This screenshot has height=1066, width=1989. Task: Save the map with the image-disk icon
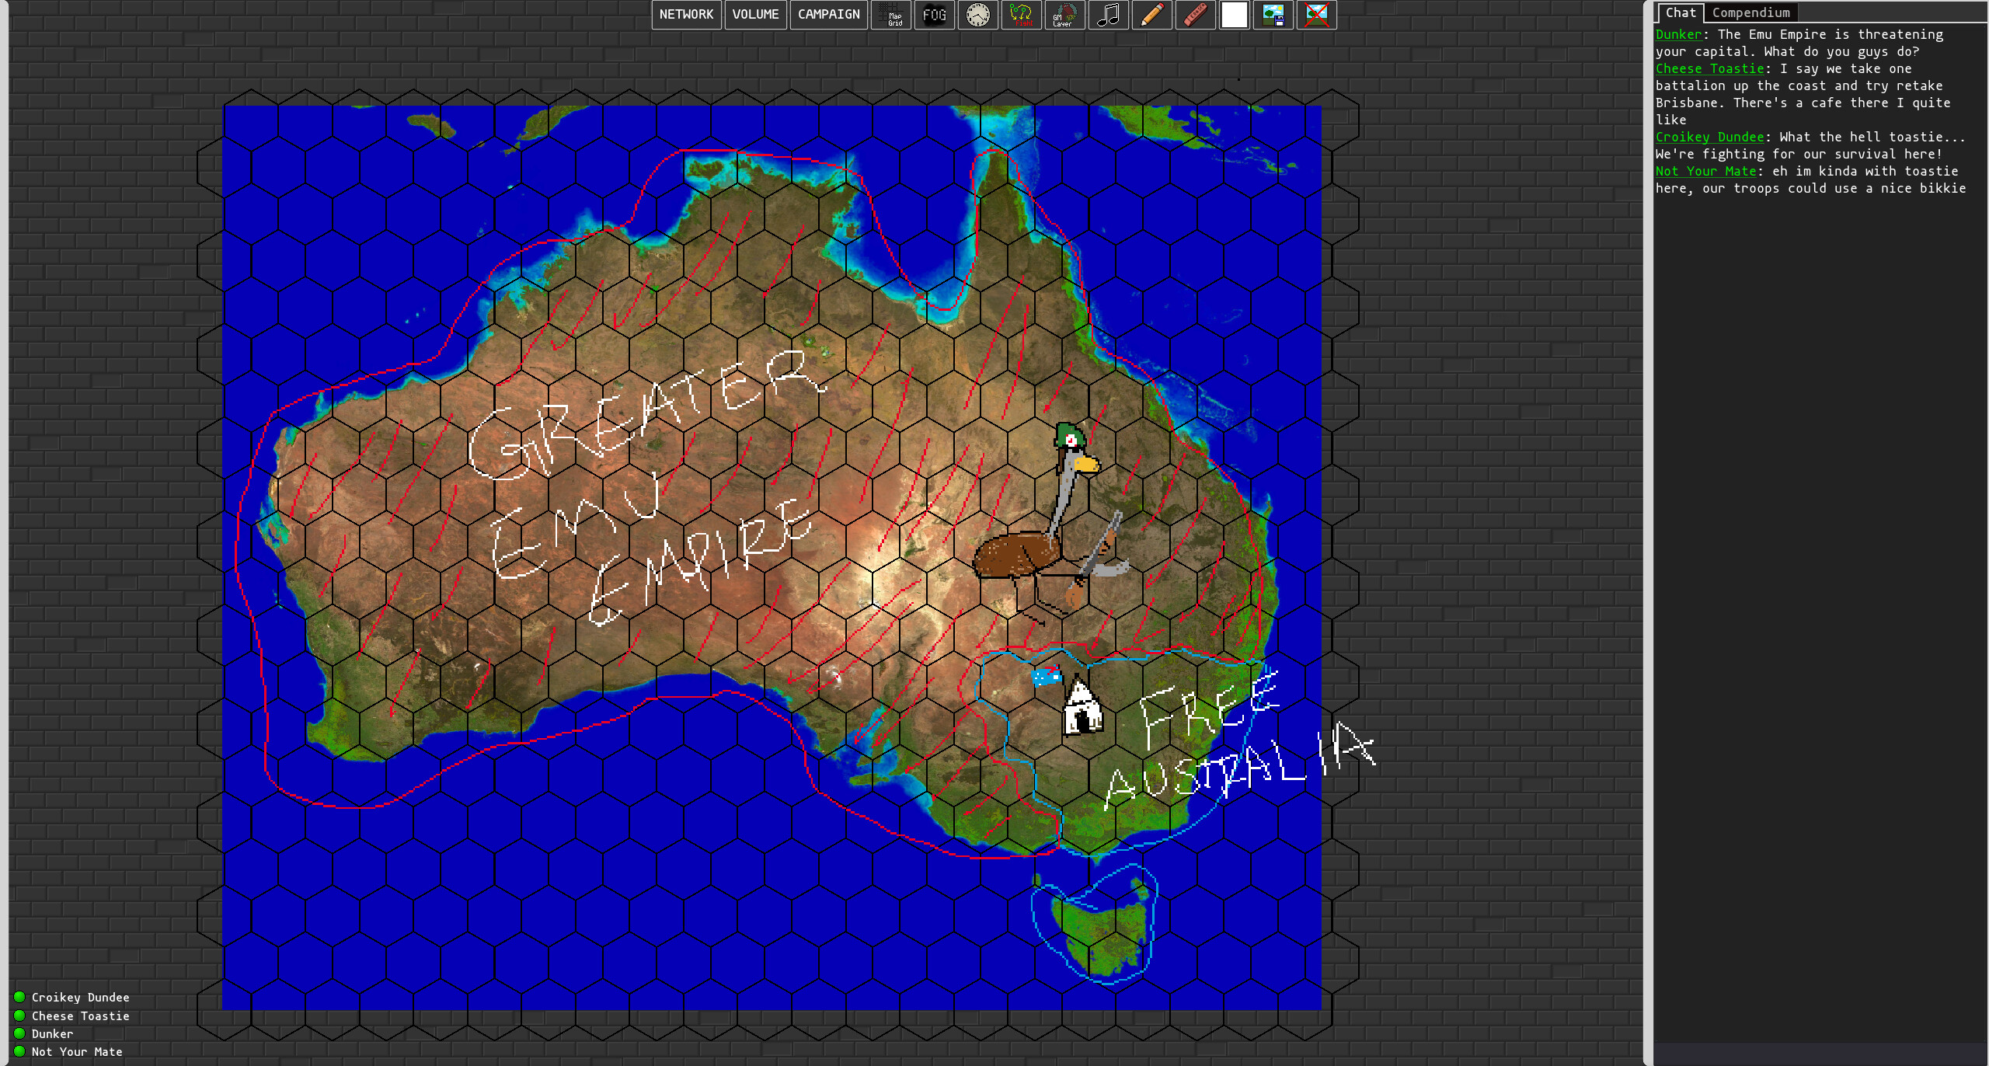(1274, 15)
